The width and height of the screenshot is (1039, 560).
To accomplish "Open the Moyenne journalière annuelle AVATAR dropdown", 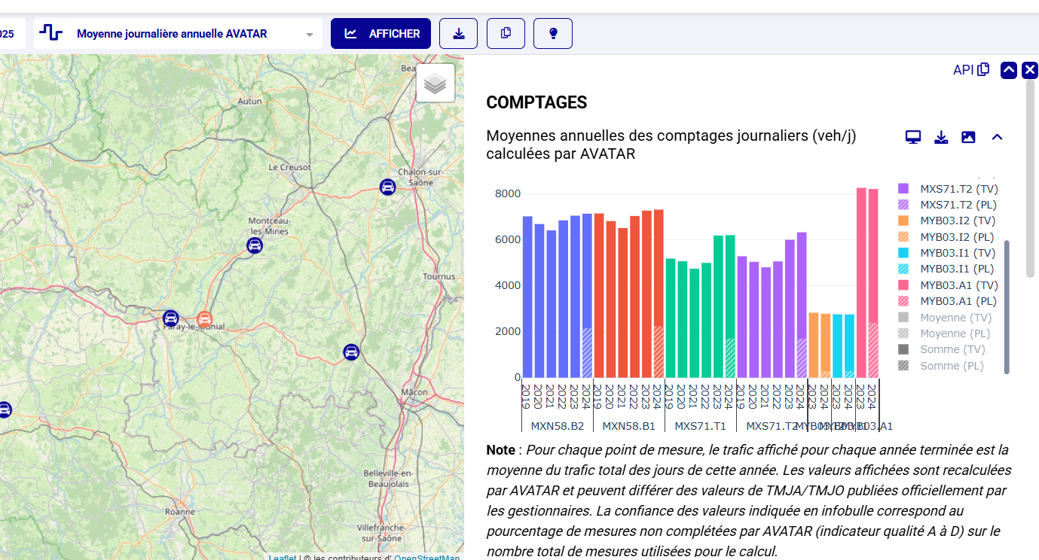I will [x=178, y=34].
